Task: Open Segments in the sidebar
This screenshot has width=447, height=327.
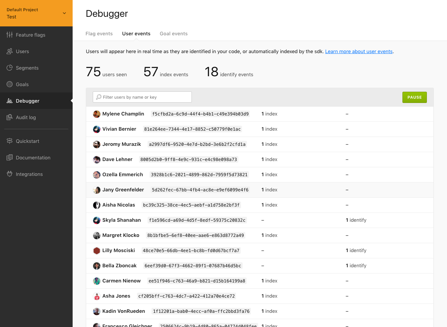Action: (36, 68)
